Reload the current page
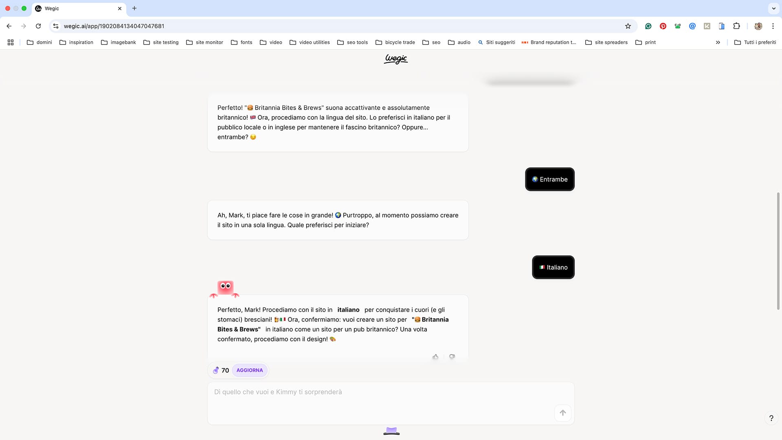The width and height of the screenshot is (782, 440). [x=38, y=26]
